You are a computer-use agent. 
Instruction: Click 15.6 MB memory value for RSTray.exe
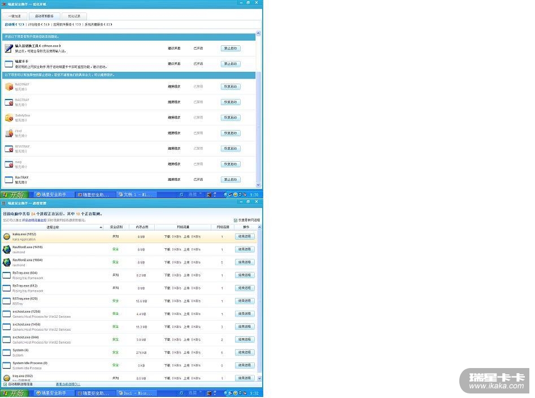[141, 301]
